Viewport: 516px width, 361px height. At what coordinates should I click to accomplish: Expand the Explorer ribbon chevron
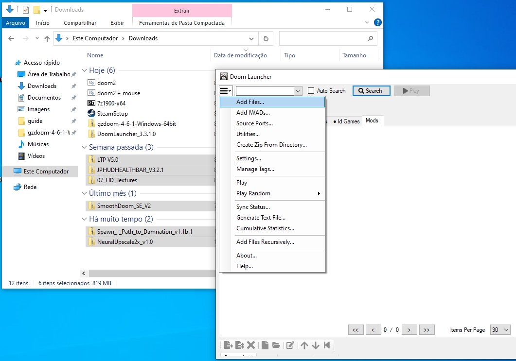(367, 23)
